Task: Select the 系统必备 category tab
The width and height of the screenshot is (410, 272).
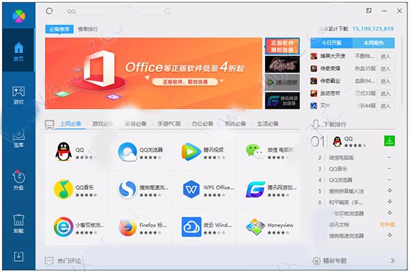Action: point(235,124)
